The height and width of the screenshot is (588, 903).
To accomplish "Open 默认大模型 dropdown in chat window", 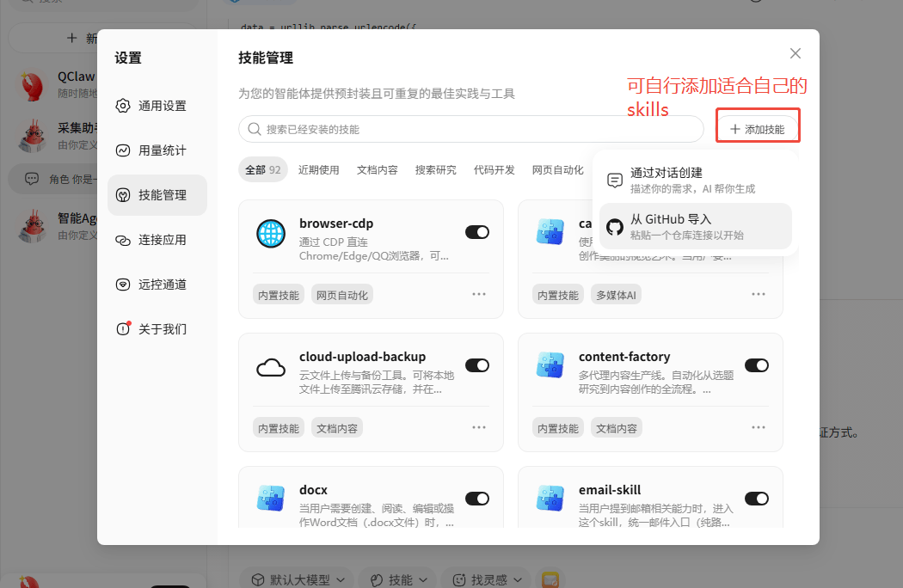I will (x=298, y=579).
